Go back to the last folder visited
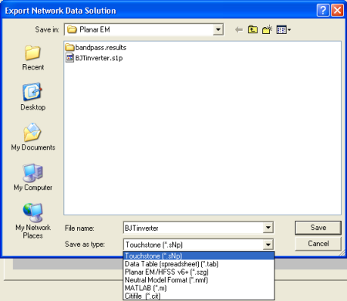The image size is (347, 301). click(x=239, y=30)
